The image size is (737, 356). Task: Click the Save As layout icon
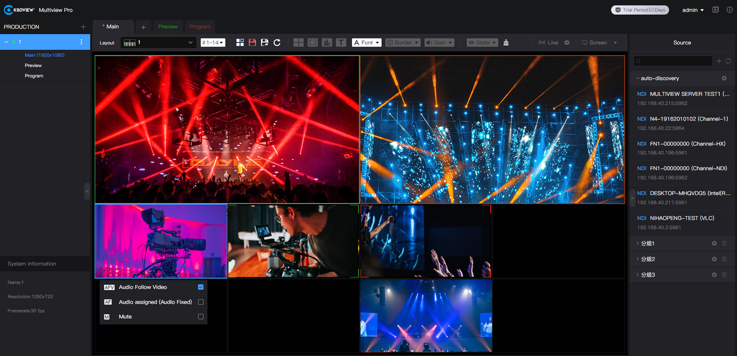click(x=265, y=42)
